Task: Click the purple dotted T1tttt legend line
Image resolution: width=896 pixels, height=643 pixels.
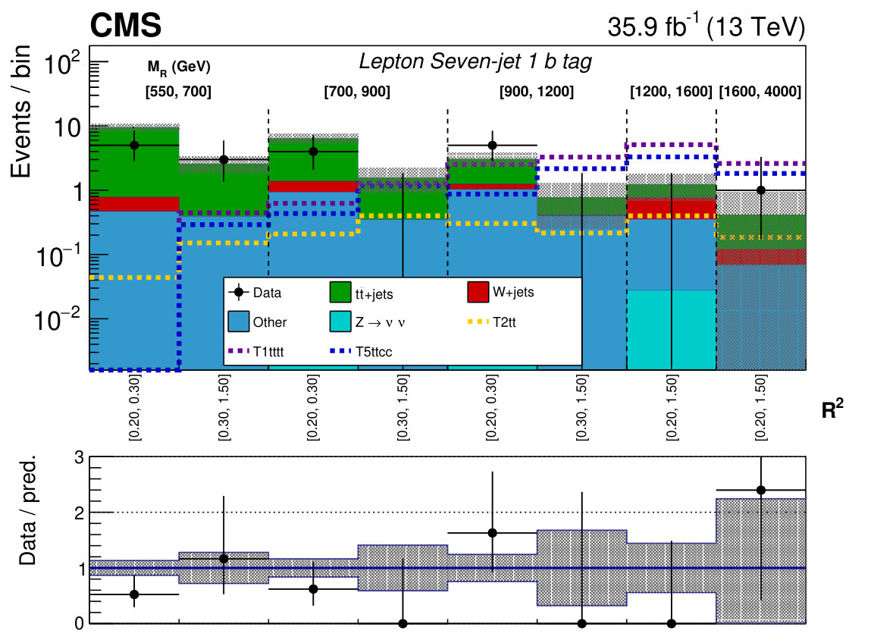Action: click(238, 351)
